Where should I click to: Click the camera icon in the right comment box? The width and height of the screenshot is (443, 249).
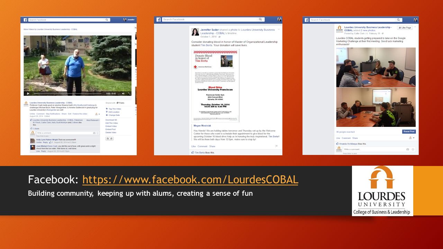pyautogui.click(x=408, y=149)
